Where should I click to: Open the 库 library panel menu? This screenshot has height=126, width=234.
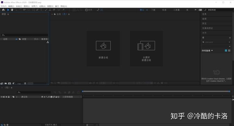click(230, 38)
